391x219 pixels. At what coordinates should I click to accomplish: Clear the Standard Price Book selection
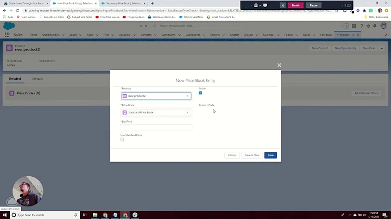tap(187, 113)
